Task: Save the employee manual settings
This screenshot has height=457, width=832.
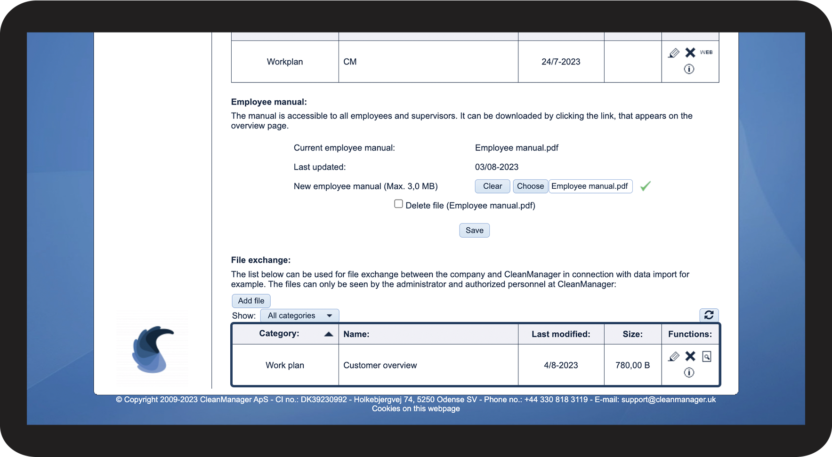Action: point(475,231)
